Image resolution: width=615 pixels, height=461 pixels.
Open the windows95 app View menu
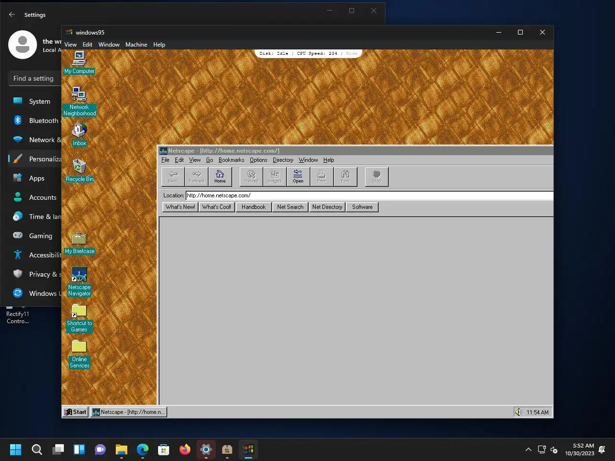(x=71, y=45)
